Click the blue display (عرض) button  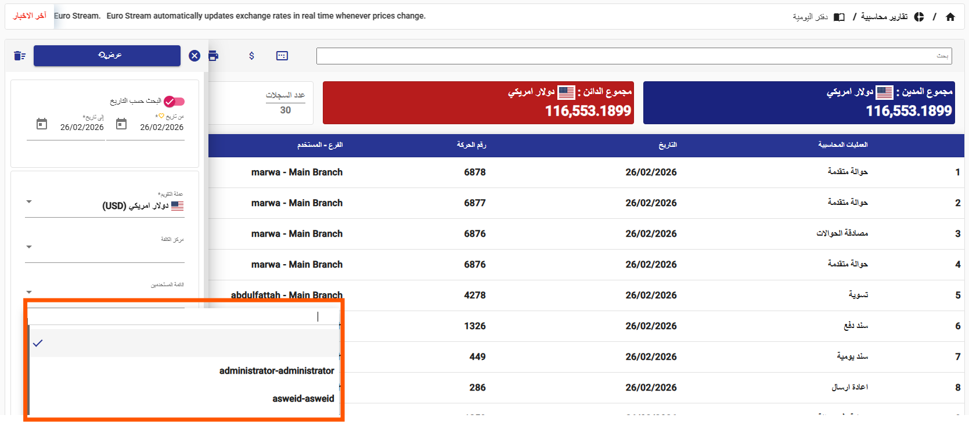pos(107,56)
